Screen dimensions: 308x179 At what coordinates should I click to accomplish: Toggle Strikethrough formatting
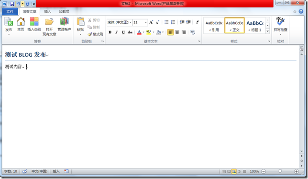coord(130,32)
